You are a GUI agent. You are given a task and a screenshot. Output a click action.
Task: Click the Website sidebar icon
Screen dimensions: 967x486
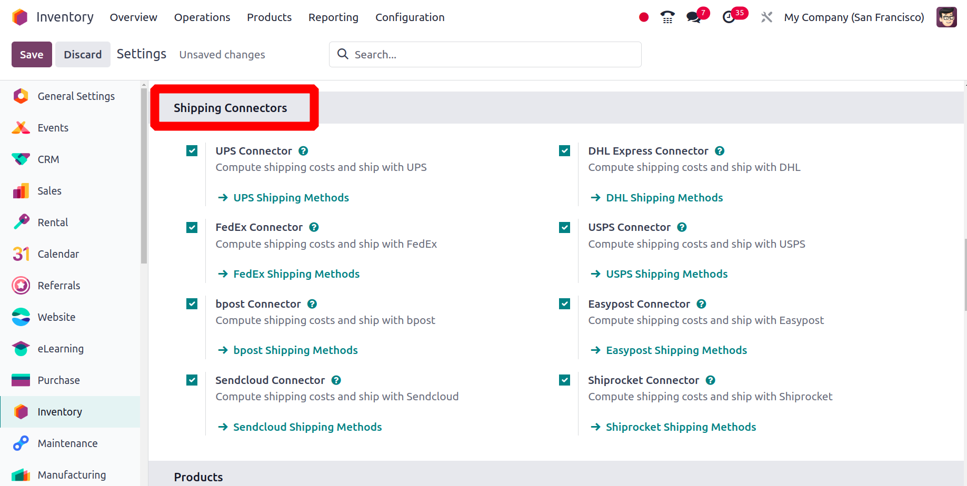coord(21,317)
